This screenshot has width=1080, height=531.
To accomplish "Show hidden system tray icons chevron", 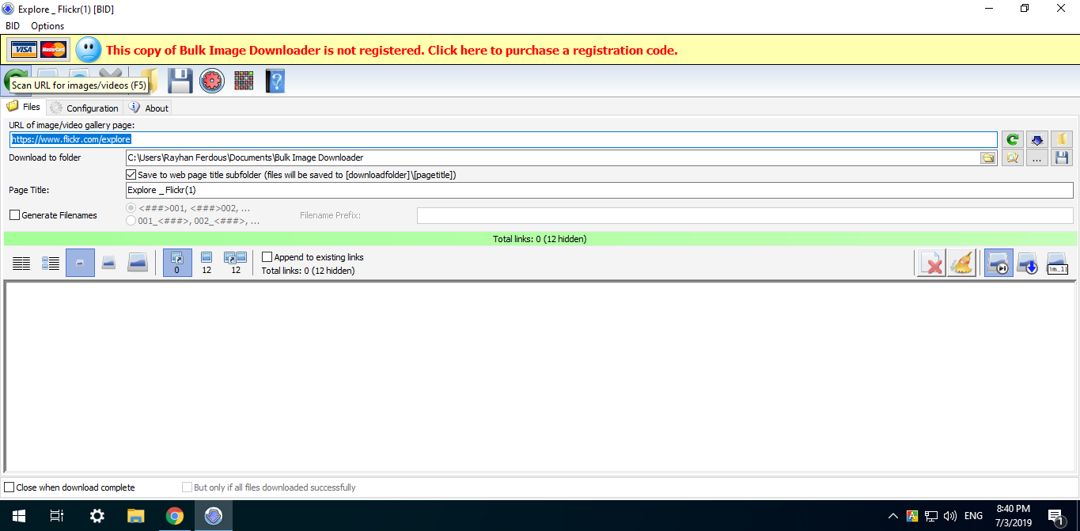I will [x=893, y=516].
